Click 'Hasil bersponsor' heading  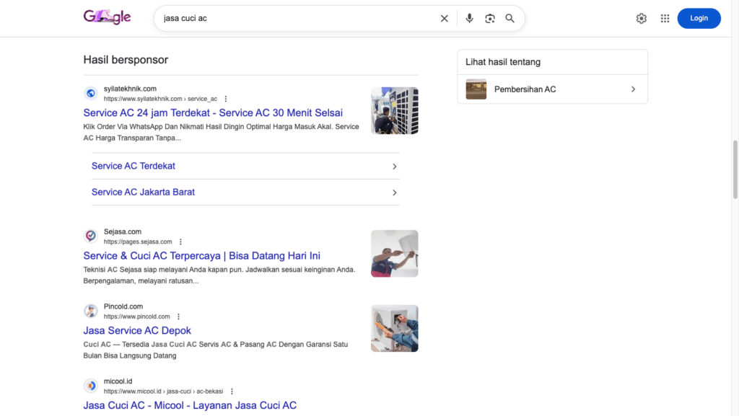click(126, 60)
